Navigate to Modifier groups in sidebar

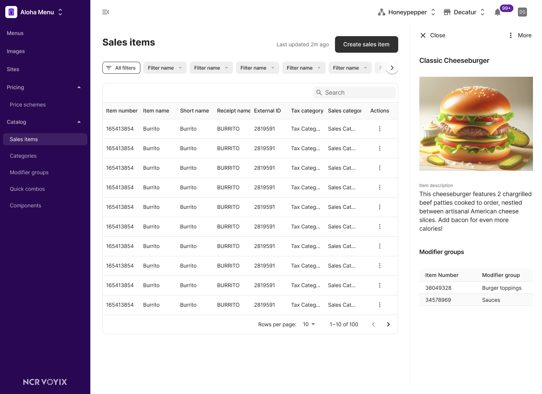pyautogui.click(x=29, y=172)
